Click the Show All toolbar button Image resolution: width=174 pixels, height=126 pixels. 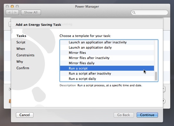(31, 13)
